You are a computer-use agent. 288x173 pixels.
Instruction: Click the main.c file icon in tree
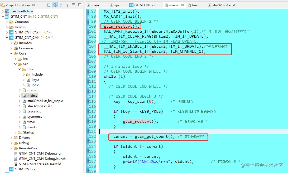[x=24, y=96]
